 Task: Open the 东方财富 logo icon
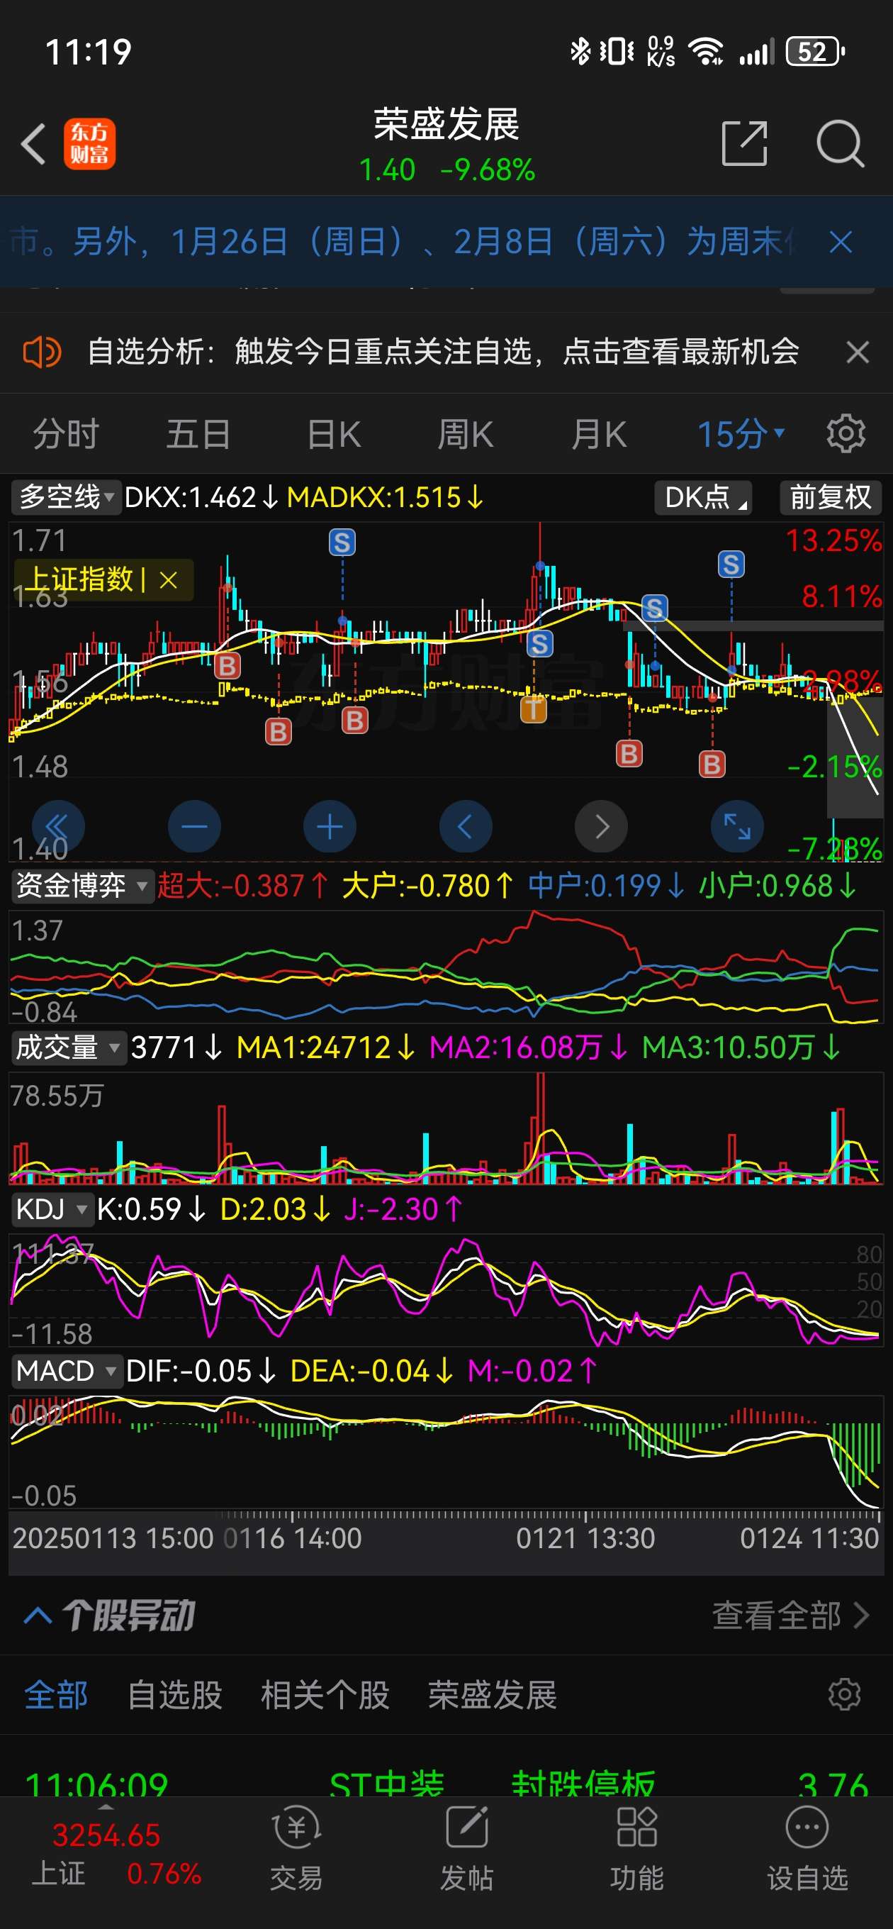(x=89, y=144)
